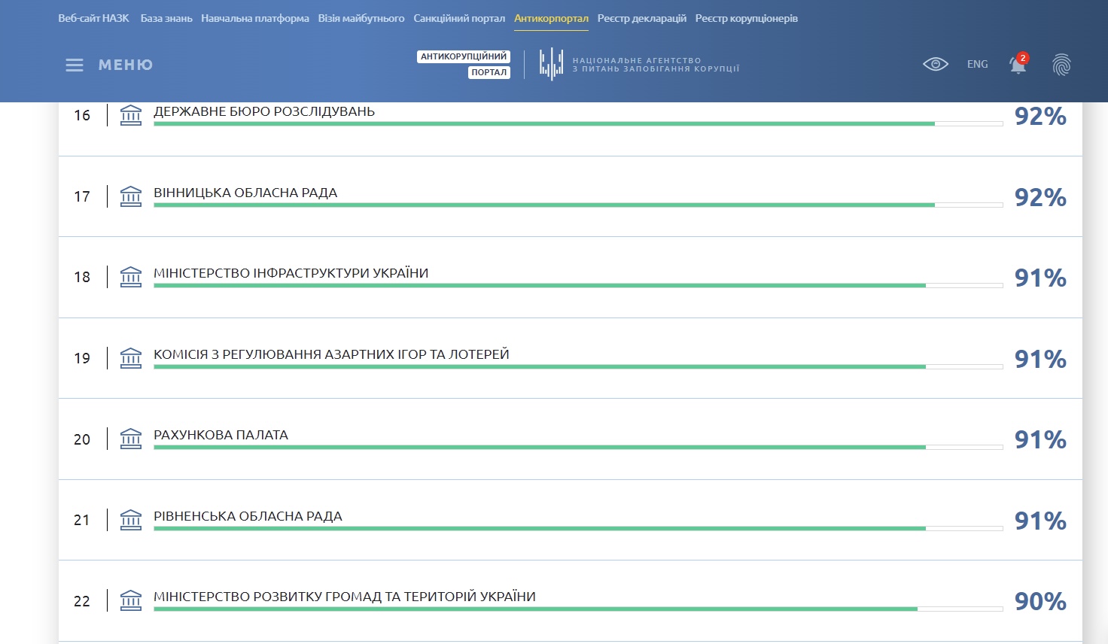Open ВІННИЦЬКА ОБЛАСНА РАДА entry
1108x644 pixels.
(245, 193)
